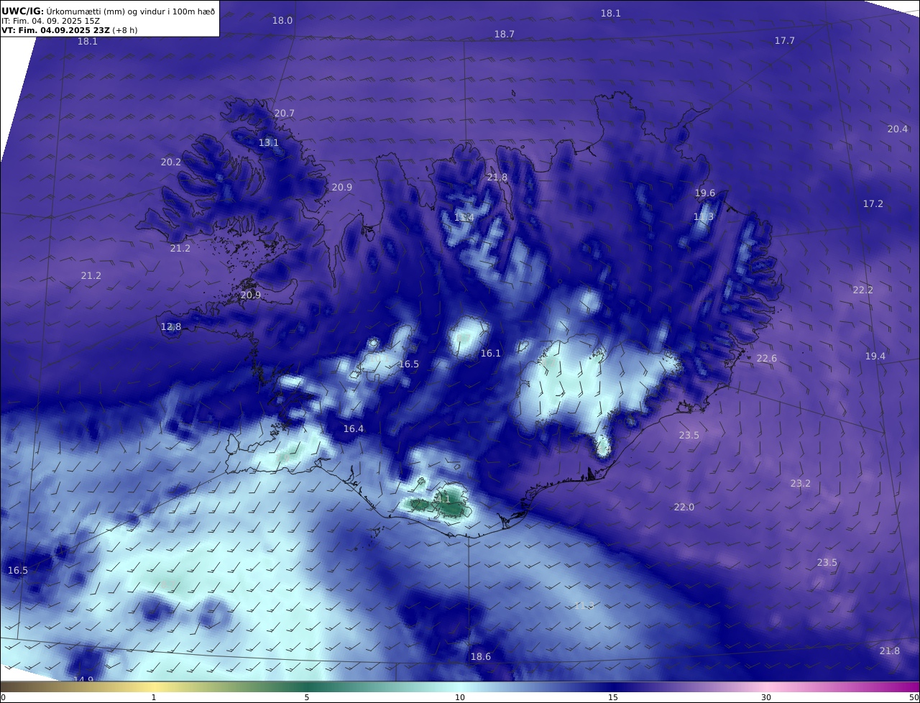Click the 18.7 value label

point(505,34)
